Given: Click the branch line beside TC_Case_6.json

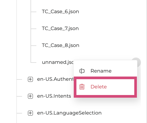Looking at the screenshot, I should 33,12.
